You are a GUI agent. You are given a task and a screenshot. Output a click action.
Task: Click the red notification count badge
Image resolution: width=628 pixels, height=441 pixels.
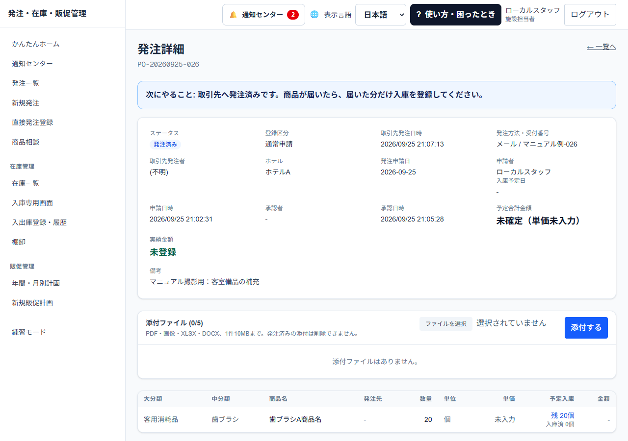coord(293,15)
